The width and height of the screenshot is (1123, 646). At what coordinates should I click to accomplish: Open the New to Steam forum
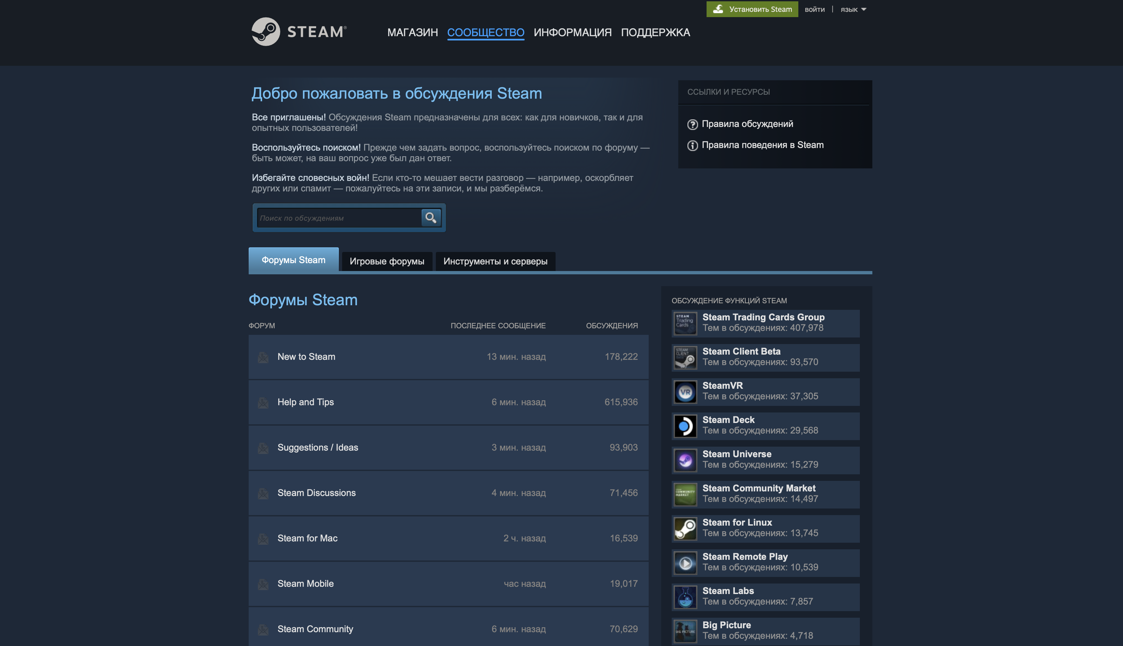click(448, 357)
